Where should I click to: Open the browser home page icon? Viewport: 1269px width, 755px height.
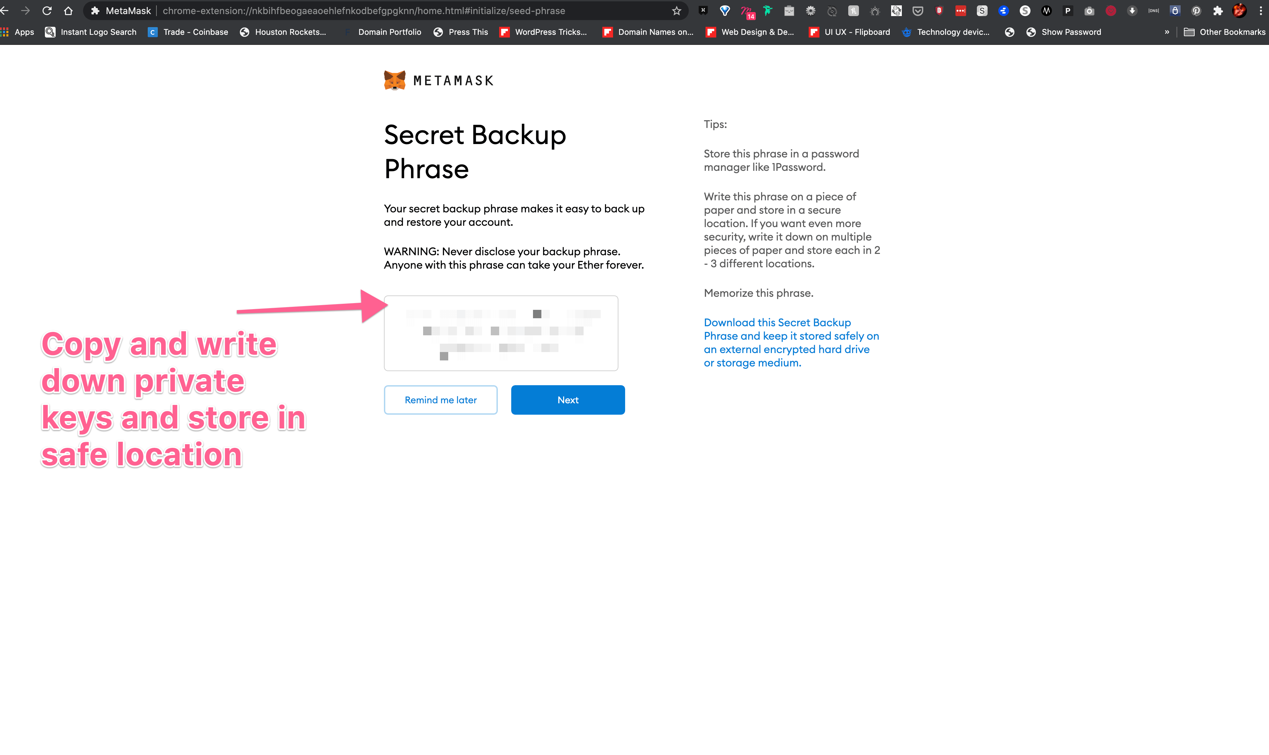(68, 11)
